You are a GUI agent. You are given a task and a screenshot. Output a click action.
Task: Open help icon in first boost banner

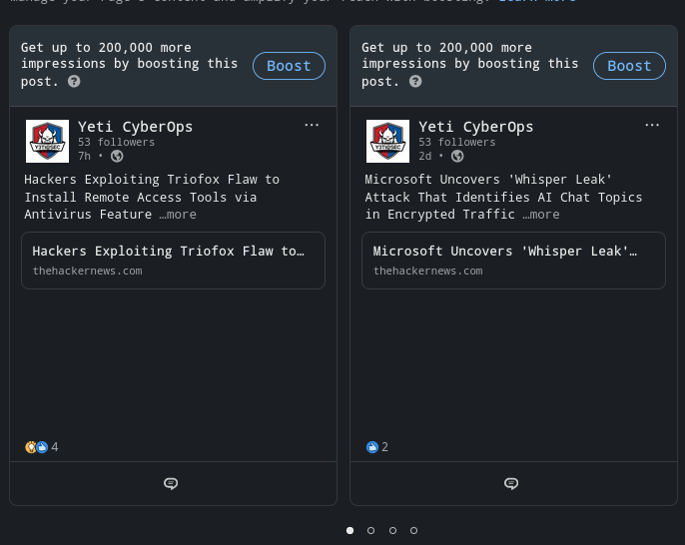[x=74, y=81]
